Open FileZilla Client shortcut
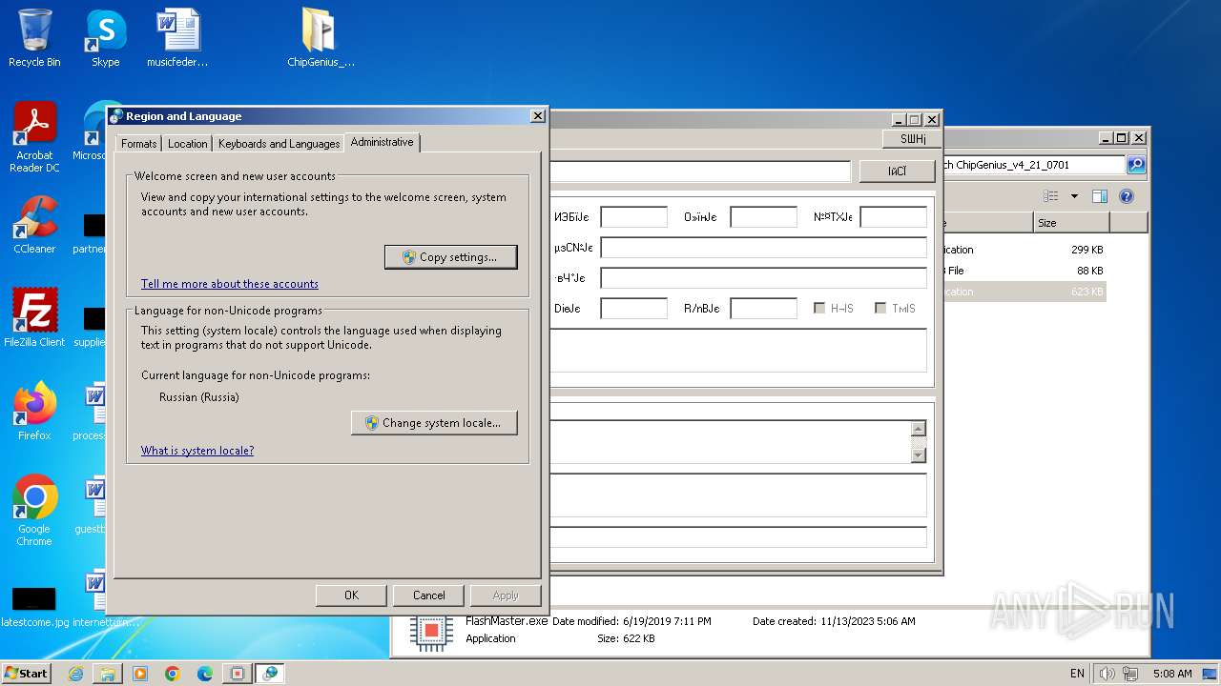 point(34,317)
